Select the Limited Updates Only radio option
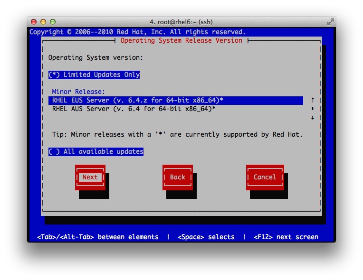 tap(94, 75)
